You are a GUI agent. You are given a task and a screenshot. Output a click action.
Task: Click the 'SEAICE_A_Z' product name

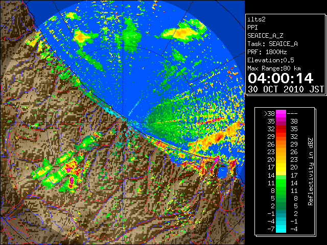[x=265, y=36]
